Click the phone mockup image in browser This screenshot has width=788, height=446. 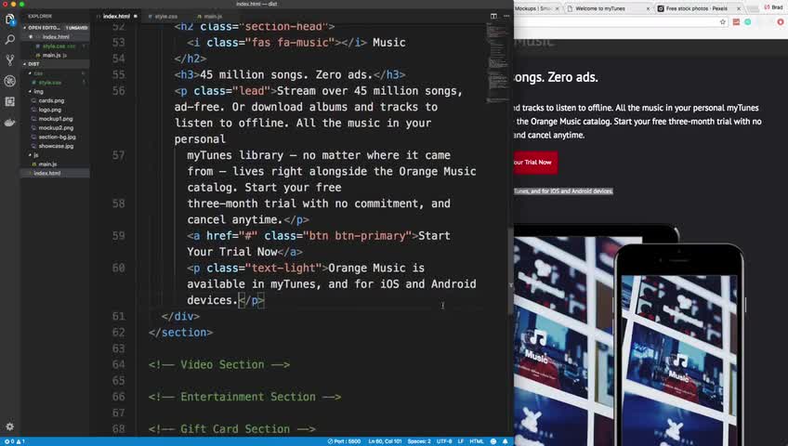pos(679,347)
